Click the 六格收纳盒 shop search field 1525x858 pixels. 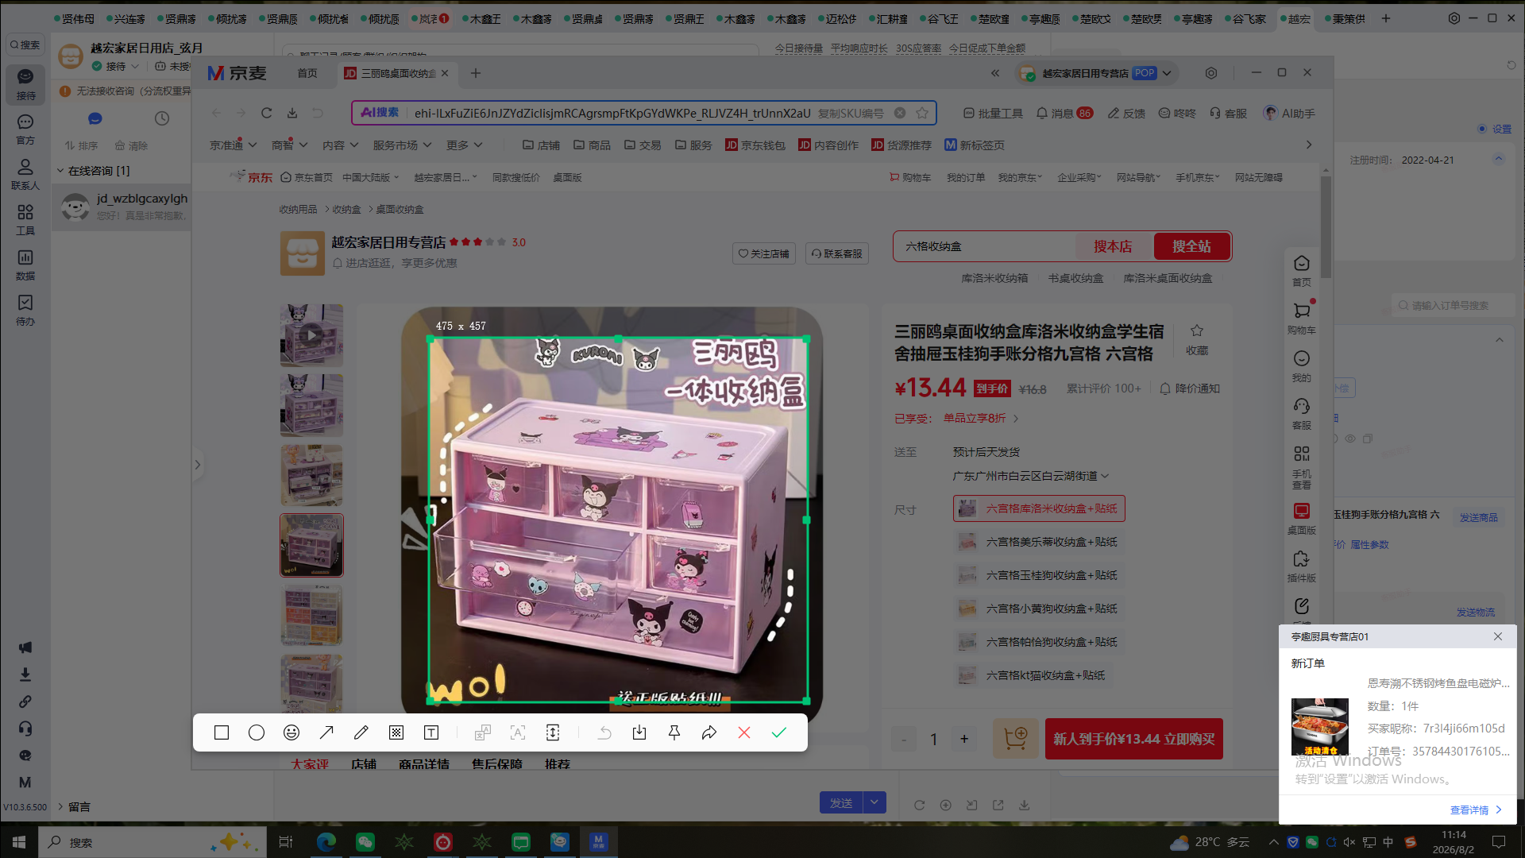pyautogui.click(x=985, y=246)
